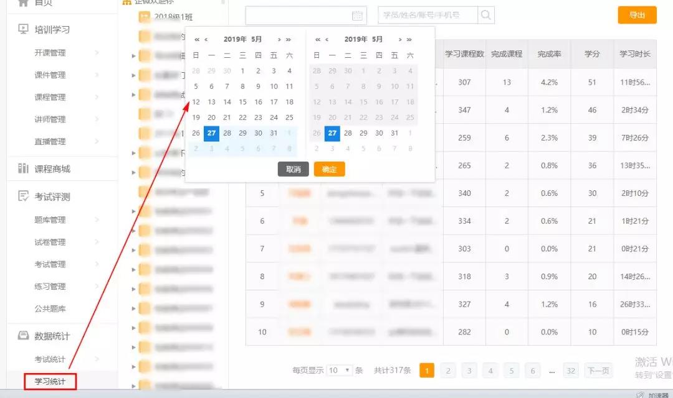
Task: Go to page 2 of results
Action: pos(447,371)
